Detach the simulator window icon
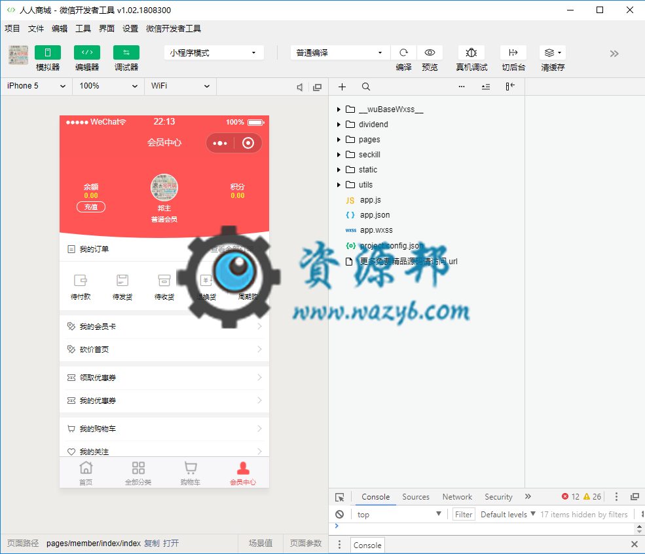 click(x=317, y=87)
